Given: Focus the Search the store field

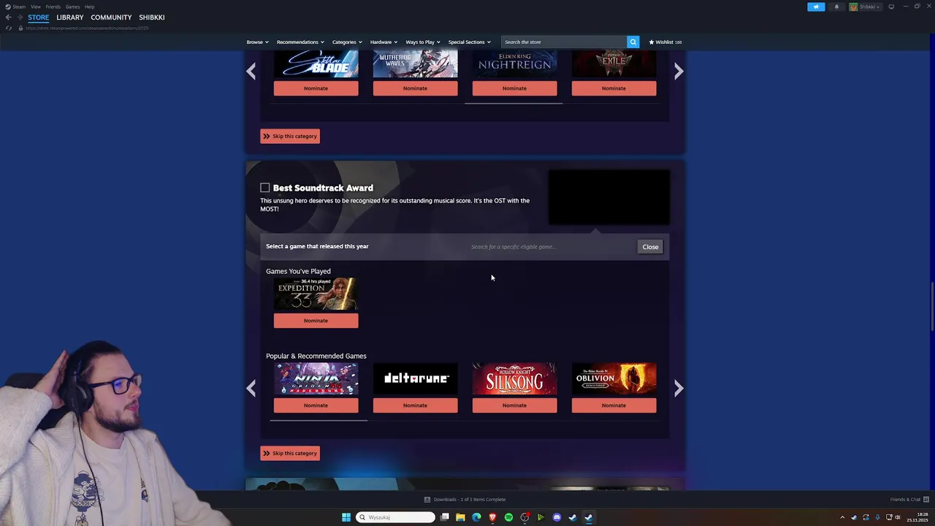Looking at the screenshot, I should point(564,42).
